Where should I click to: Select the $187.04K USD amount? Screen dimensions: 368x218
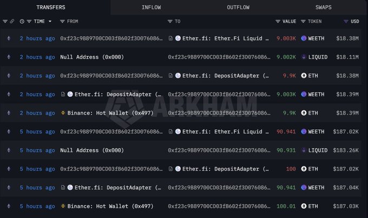coord(346,188)
